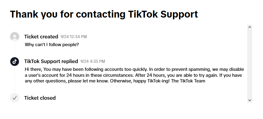The width and height of the screenshot is (263, 119).
Task: Click the TikTok logo avatar
Action: click(x=15, y=61)
